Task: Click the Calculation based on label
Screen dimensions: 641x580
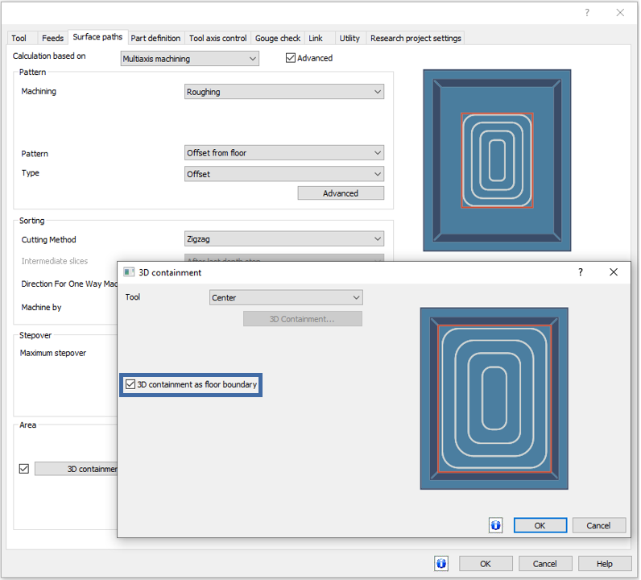Action: tap(49, 56)
